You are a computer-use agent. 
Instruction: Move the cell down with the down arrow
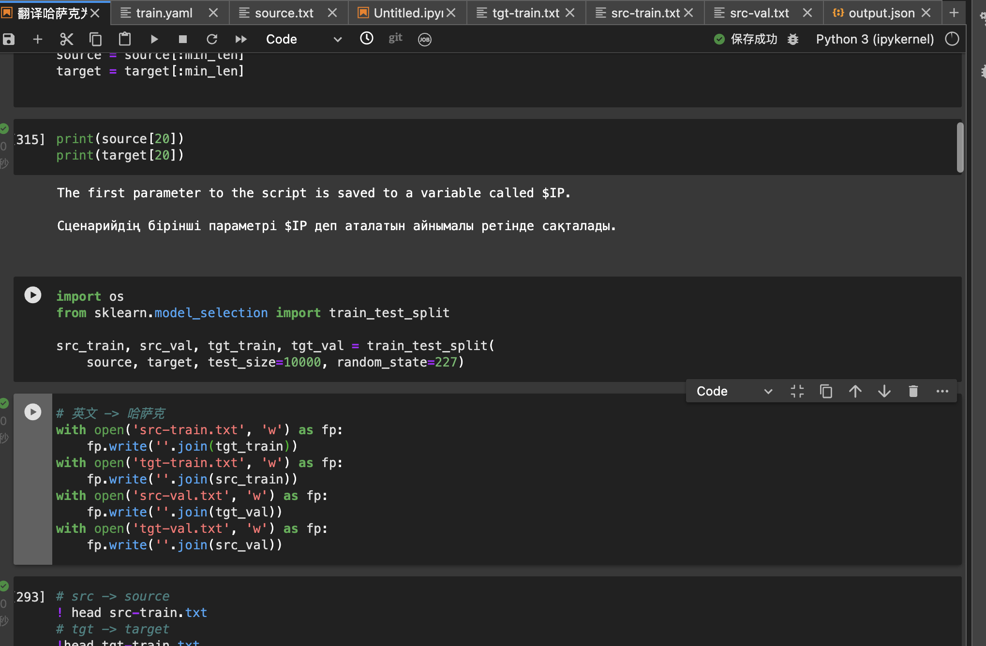pos(884,391)
